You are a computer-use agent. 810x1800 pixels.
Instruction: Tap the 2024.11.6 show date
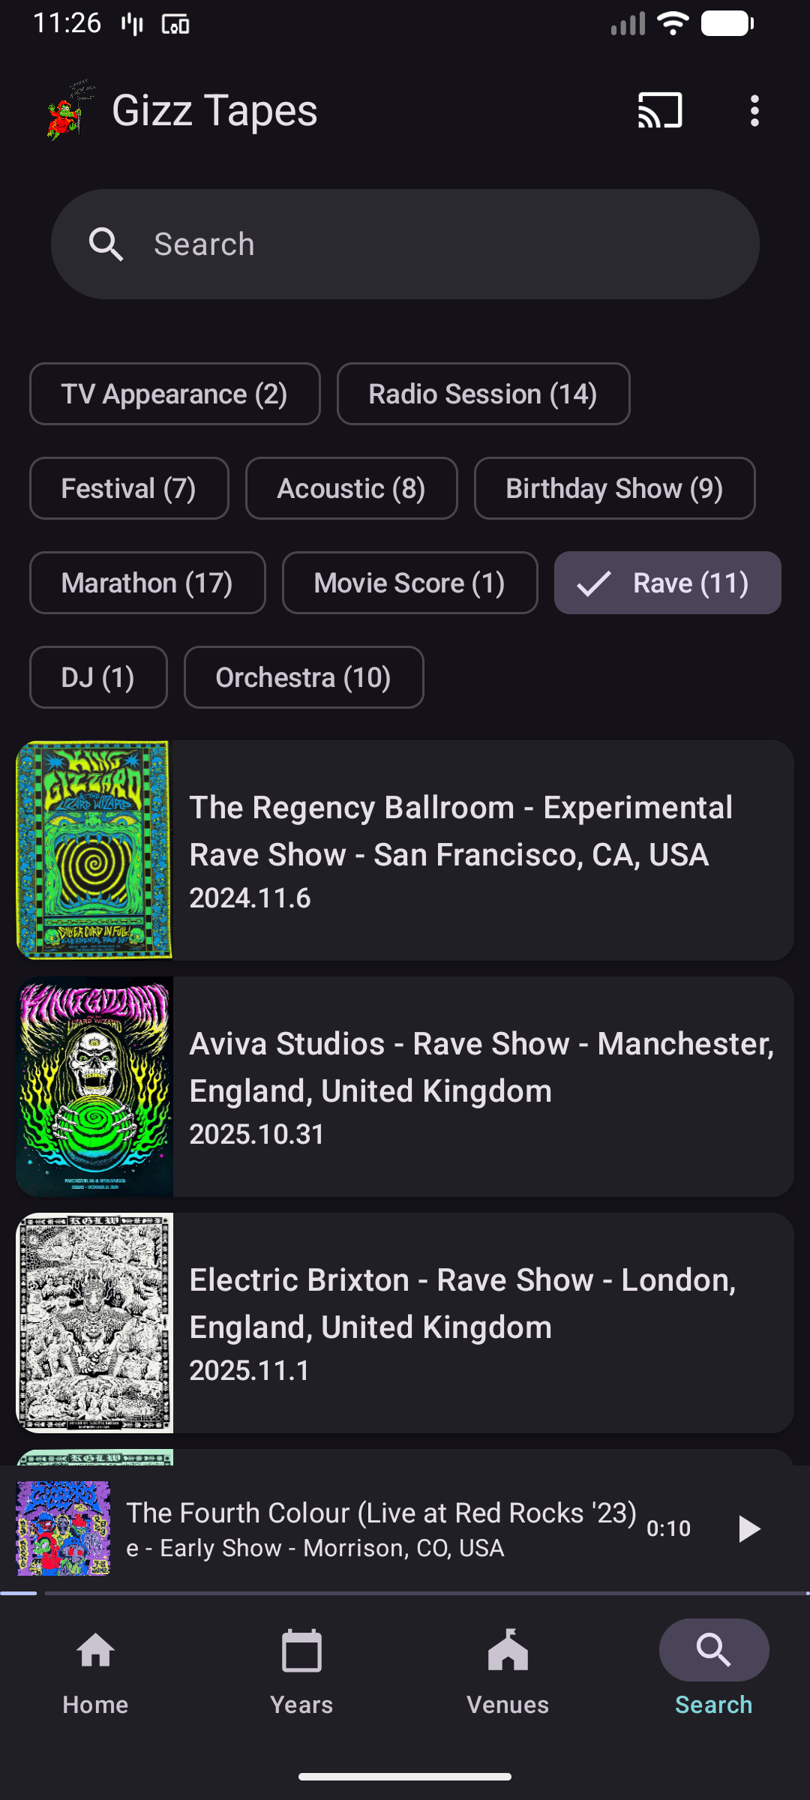(x=250, y=898)
